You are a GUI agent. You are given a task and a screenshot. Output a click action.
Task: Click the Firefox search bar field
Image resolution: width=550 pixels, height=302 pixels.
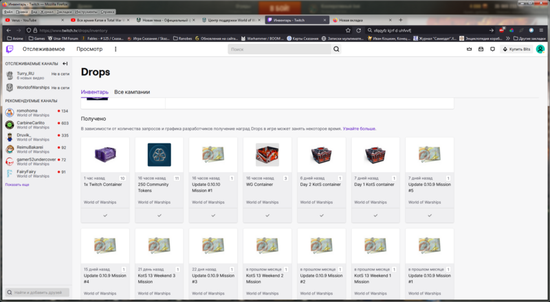pos(430,30)
